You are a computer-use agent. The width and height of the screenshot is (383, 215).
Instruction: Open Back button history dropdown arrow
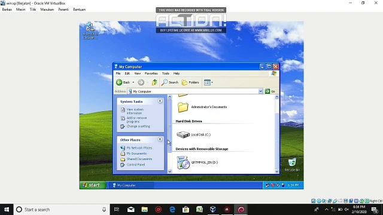pos(133,82)
